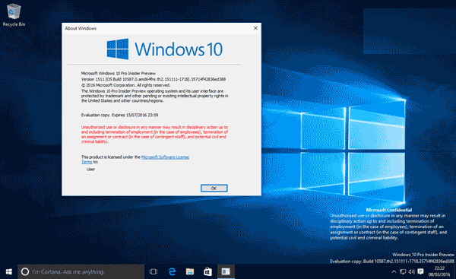Image resolution: width=456 pixels, height=279 pixels.
Task: Close the About Windows dialog
Action: [255, 28]
